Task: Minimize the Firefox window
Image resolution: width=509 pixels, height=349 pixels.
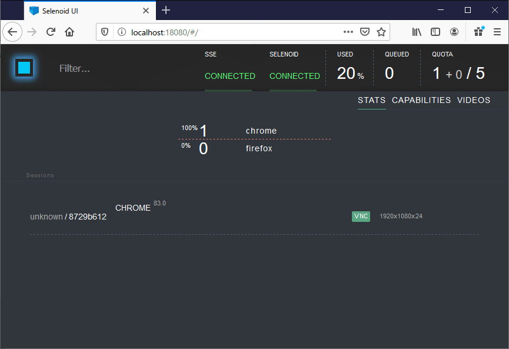Action: click(441, 10)
